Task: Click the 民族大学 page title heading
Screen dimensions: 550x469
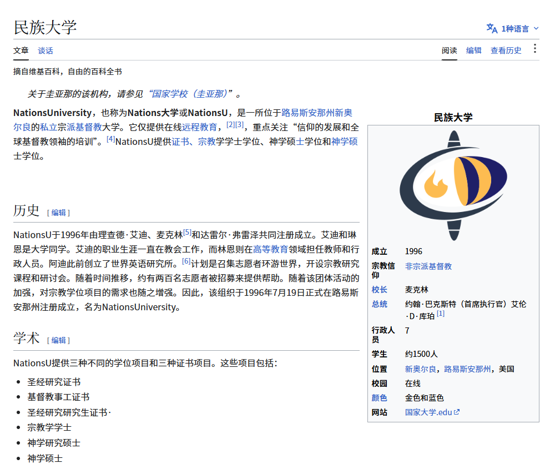Action: (x=46, y=27)
